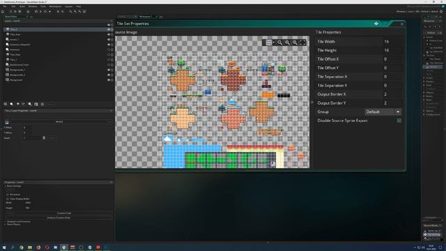Create a new instance layer
This screenshot has height=251, width=446.
click(11, 104)
